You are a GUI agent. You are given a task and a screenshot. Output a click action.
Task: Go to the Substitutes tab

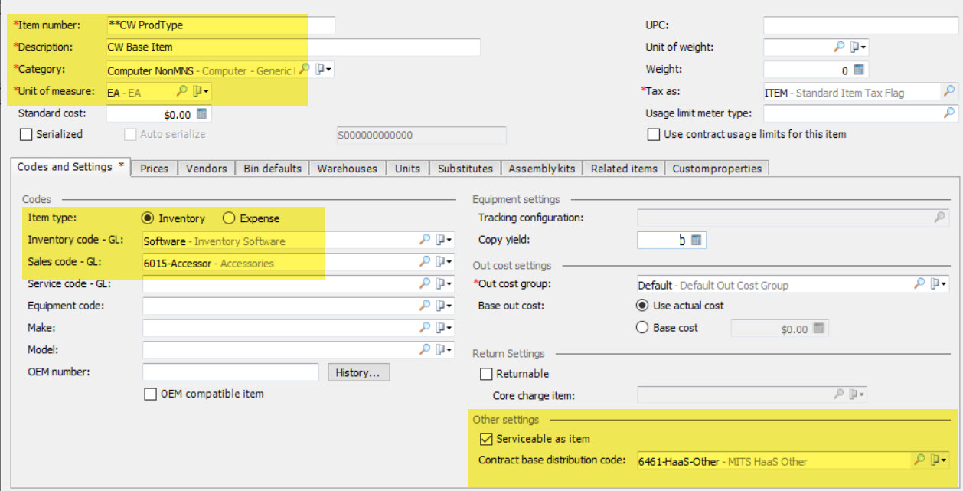coord(465,169)
